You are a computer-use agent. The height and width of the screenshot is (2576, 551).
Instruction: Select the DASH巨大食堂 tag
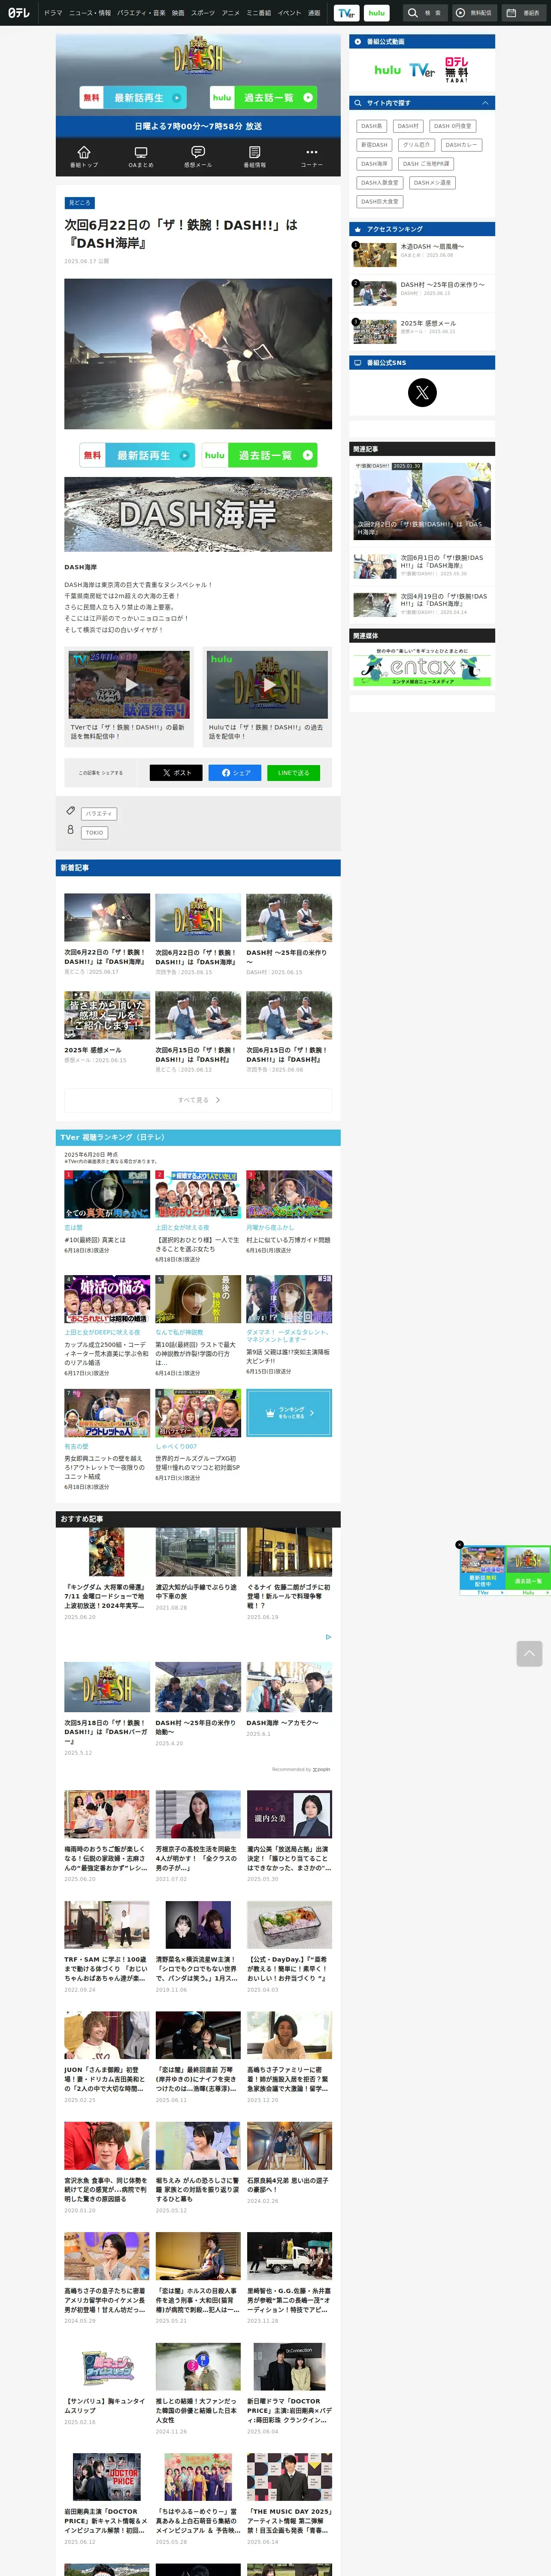[380, 202]
